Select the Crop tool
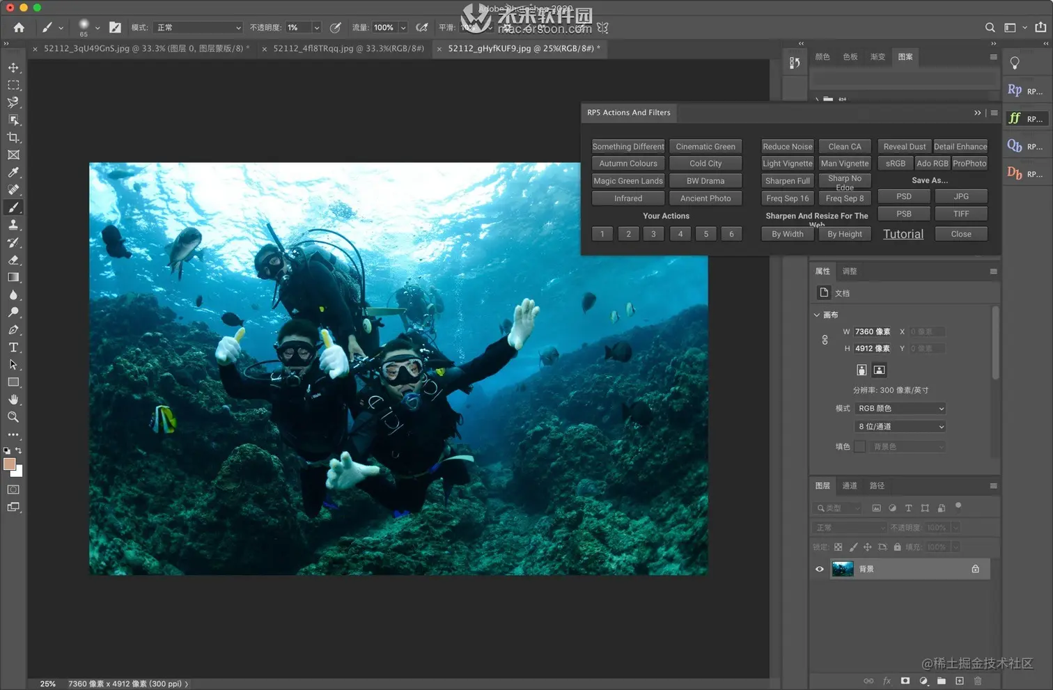Viewport: 1053px width, 690px height. [13, 138]
